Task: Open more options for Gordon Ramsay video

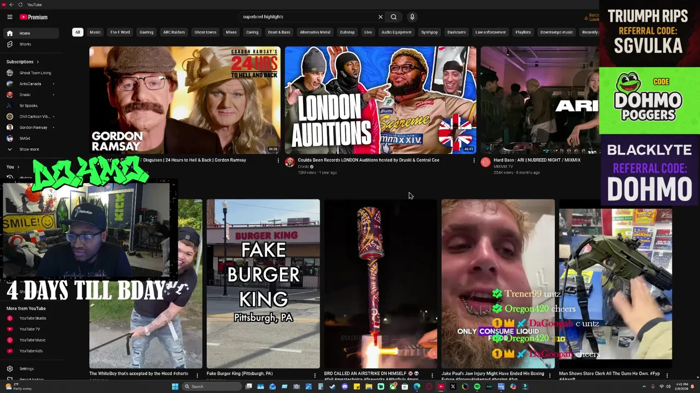Action: click(x=278, y=160)
